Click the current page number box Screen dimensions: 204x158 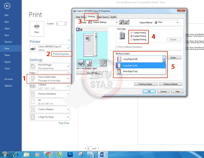[89, 148]
